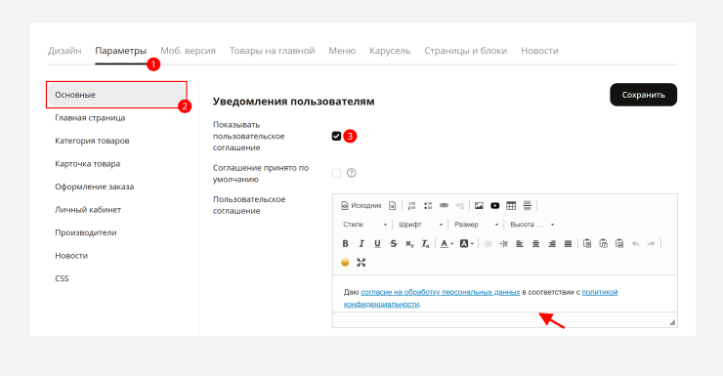Screen dimensions: 723x376
Task: Click the undo arrow icon
Action: (635, 244)
